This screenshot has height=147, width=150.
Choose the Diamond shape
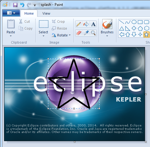pyautogui.click(x=134, y=28)
